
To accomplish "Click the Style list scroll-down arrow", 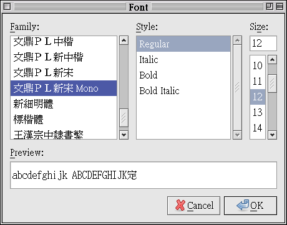I will pyautogui.click(x=237, y=135).
